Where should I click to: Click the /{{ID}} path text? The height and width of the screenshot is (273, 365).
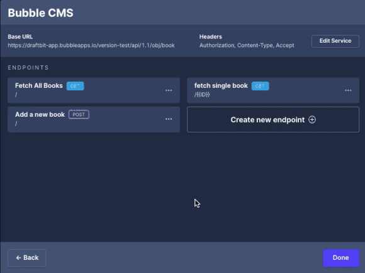202,95
